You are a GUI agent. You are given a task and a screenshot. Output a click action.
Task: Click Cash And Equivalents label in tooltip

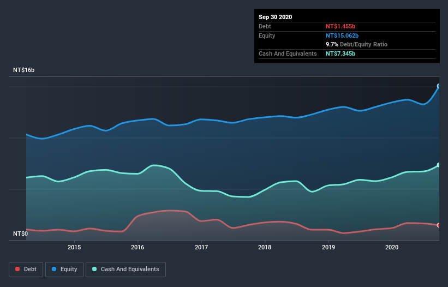point(288,53)
